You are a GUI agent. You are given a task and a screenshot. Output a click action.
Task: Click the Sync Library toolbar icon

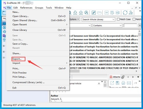[x=125, y=13]
